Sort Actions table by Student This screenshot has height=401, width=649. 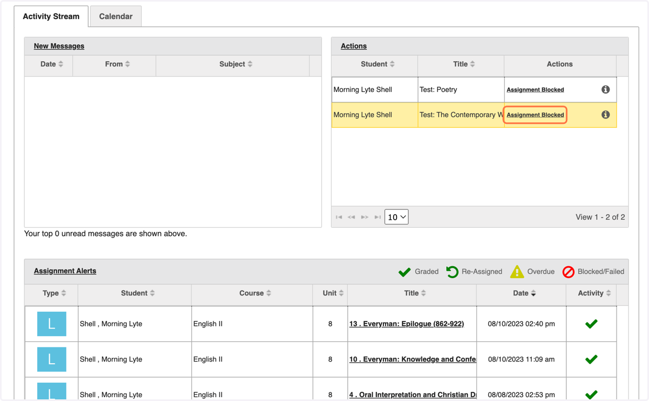[x=378, y=64]
